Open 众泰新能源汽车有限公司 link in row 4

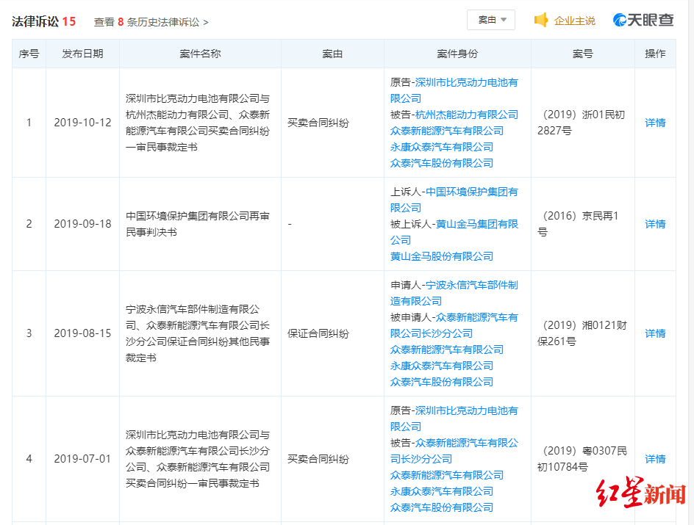point(447,475)
